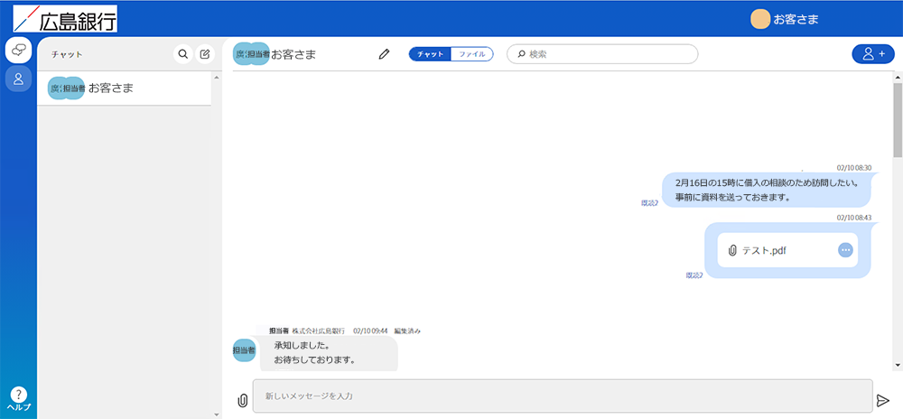903x419 pixels.
Task: Click the scroll-up arrow of message area
Action: (x=898, y=76)
